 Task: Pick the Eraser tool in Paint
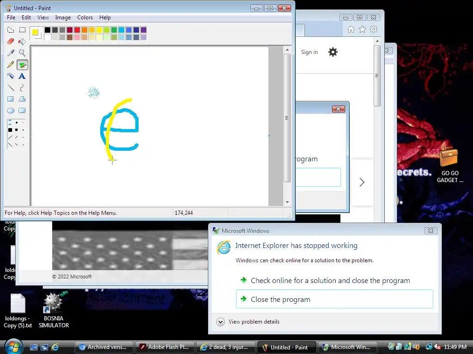click(11, 41)
